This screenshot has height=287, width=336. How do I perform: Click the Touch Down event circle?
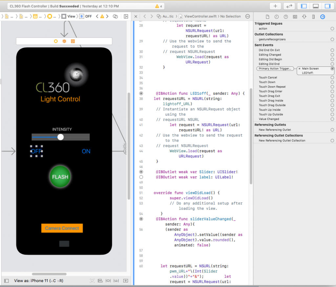point(332,82)
